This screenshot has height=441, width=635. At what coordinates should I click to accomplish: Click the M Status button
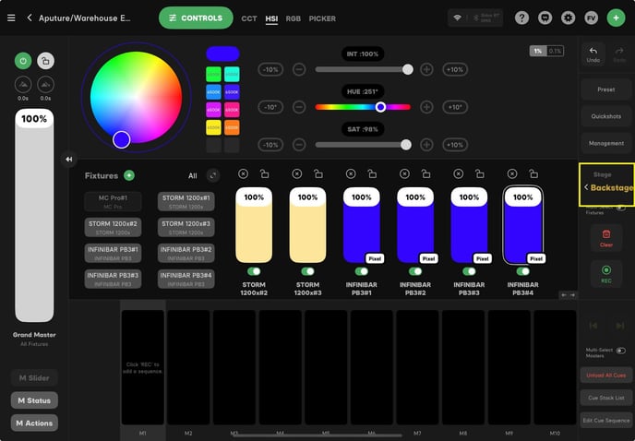[34, 400]
